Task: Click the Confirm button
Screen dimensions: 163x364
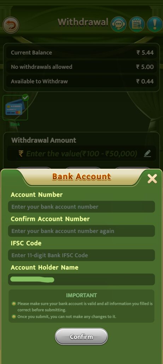Action: [x=81, y=337]
